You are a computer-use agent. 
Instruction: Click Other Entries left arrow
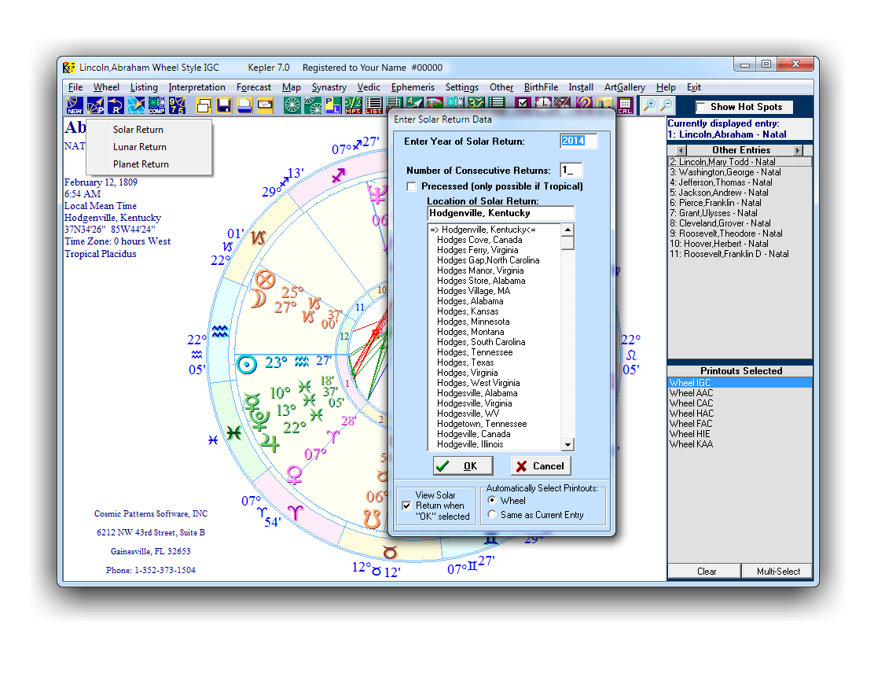(x=681, y=150)
